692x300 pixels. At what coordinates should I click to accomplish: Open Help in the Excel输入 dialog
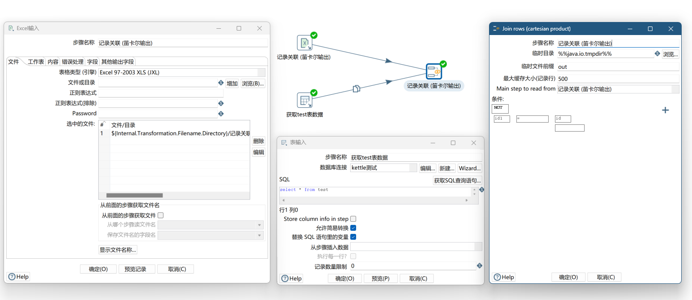pyautogui.click(x=18, y=277)
